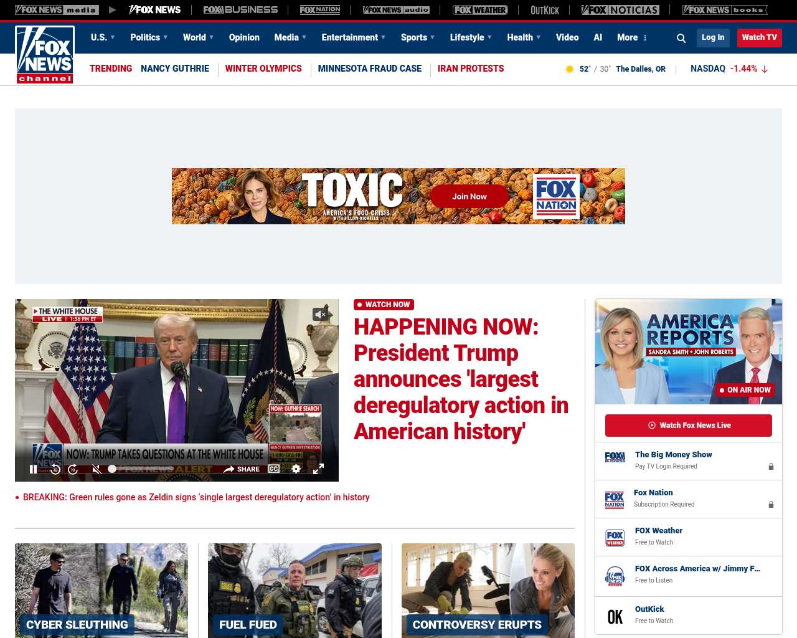Go to the Video section
Viewport: 797px width, 638px height.
click(x=567, y=37)
